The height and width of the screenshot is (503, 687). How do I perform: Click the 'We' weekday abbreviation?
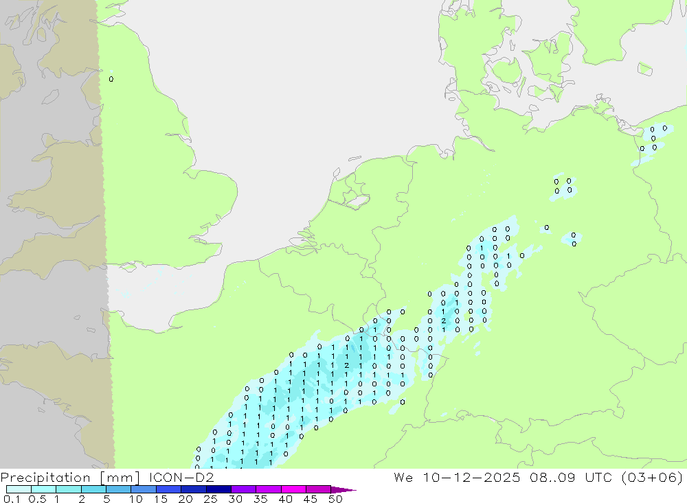coord(403,477)
